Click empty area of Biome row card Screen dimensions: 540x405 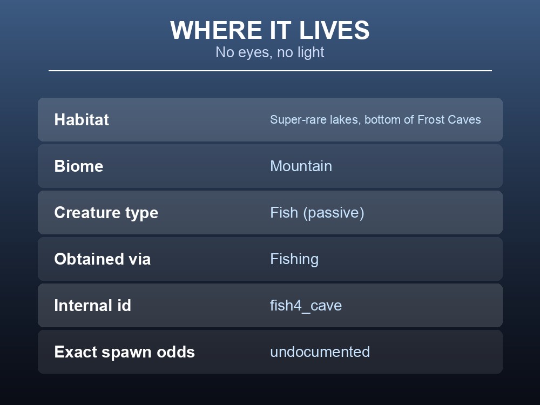click(x=413, y=166)
